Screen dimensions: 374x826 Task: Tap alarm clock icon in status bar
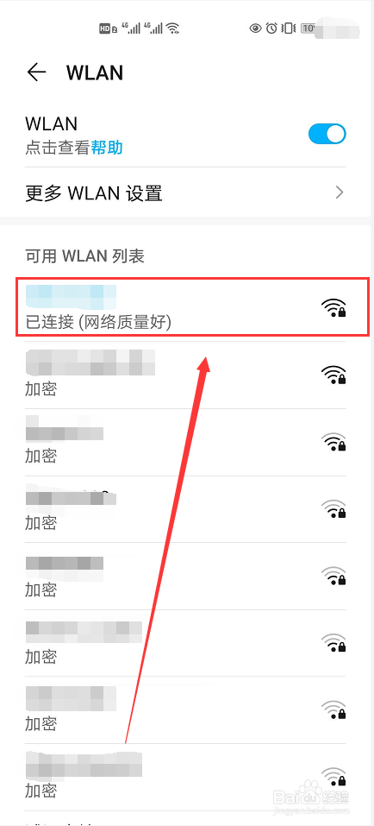click(x=271, y=28)
